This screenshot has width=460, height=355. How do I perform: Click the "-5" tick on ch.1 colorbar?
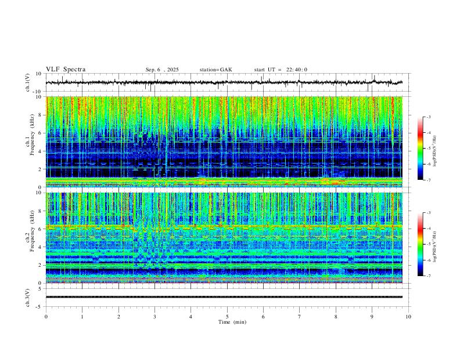[x=429, y=148]
